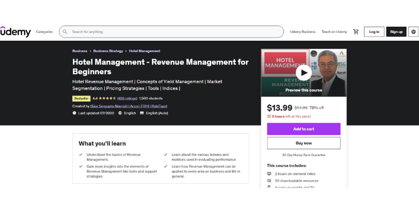Click the captions icon beside English [Auto]
Screen dimensions: 419x209
[141, 113]
